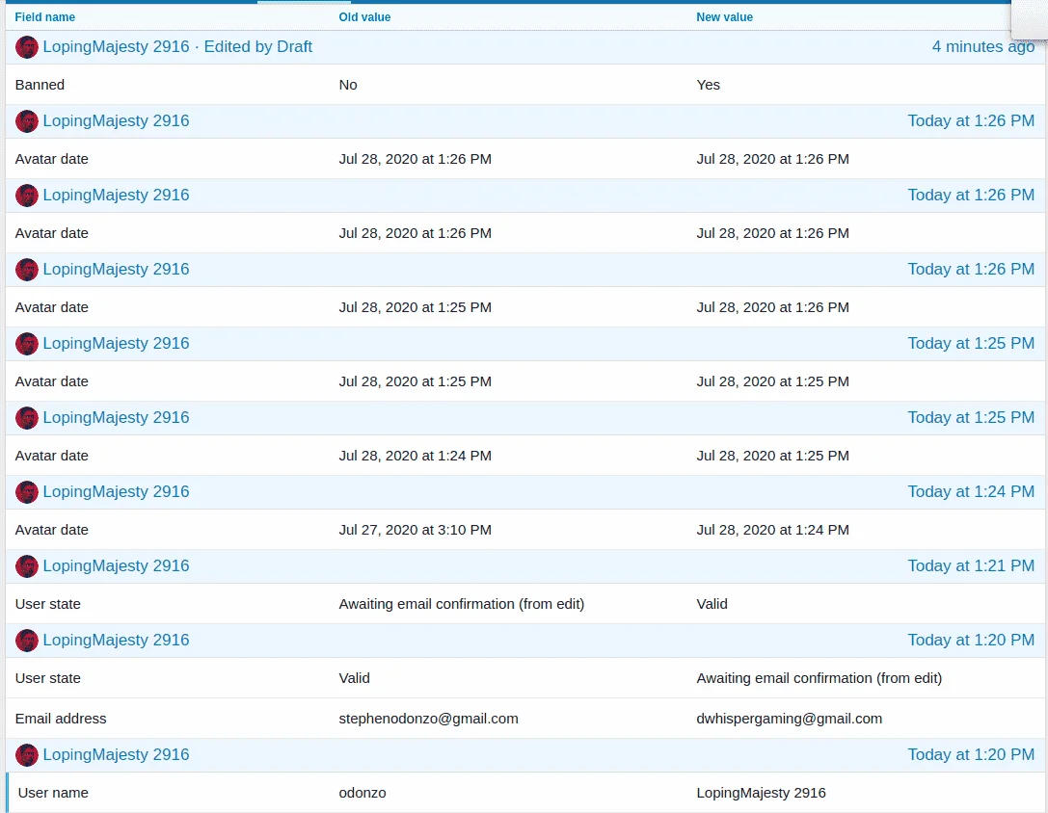The width and height of the screenshot is (1048, 813).
Task: Click the 'Today at 1:24 PM' timestamp
Action: pos(971,491)
